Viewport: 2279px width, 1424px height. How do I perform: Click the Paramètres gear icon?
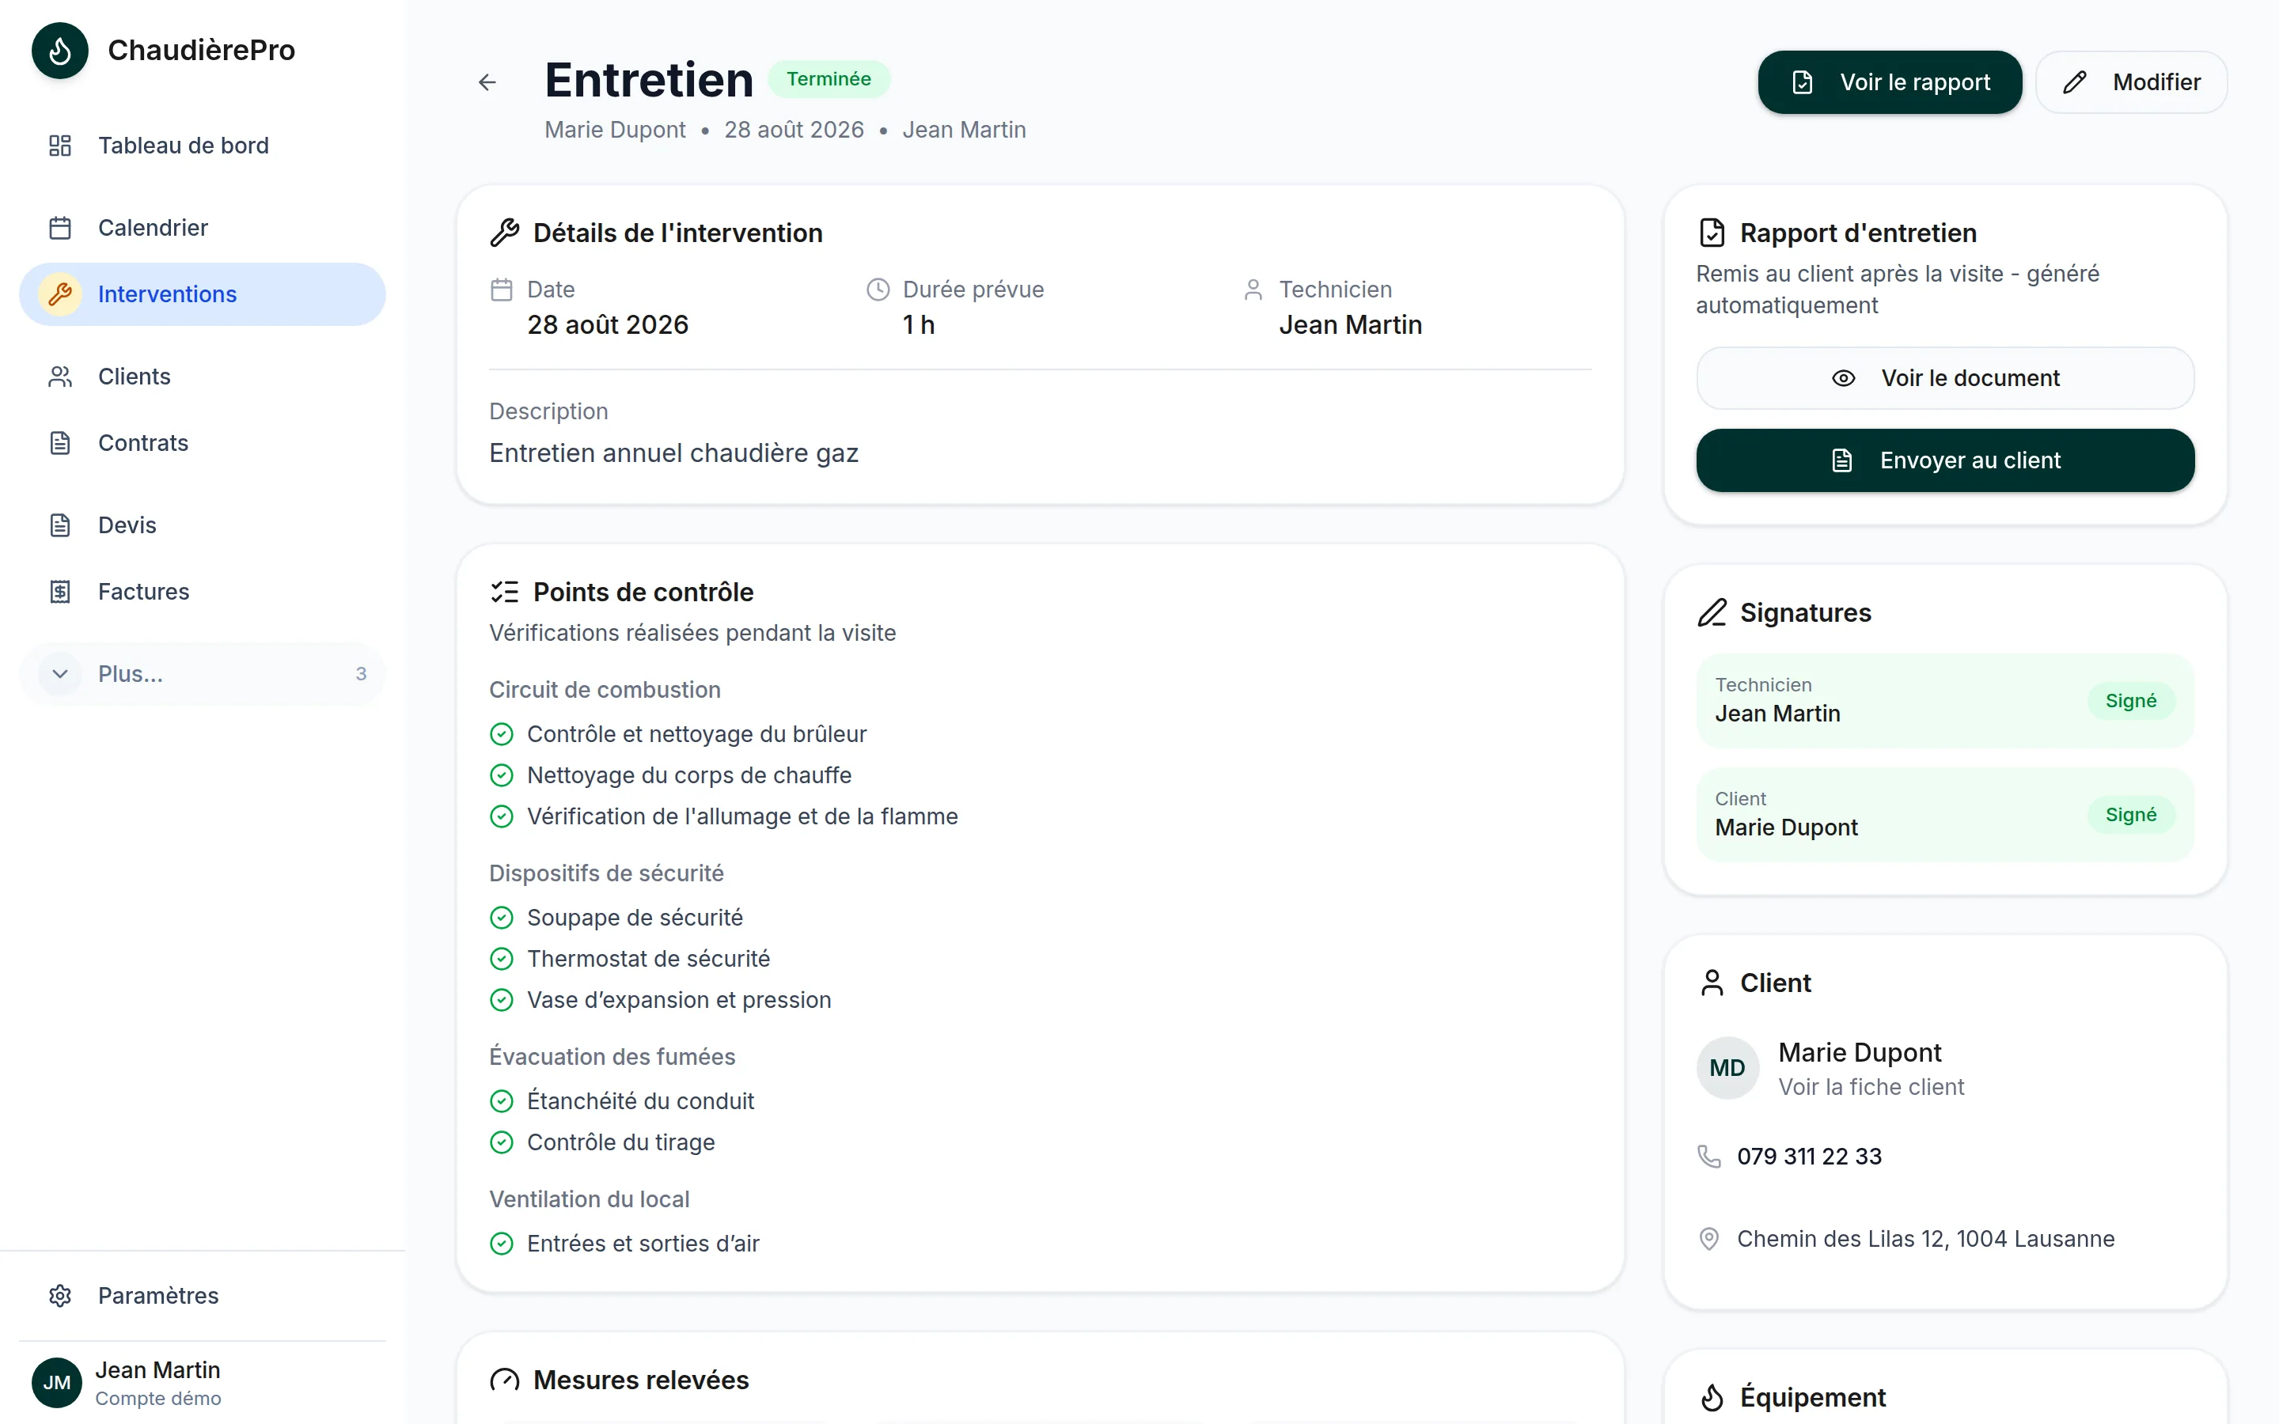click(60, 1296)
